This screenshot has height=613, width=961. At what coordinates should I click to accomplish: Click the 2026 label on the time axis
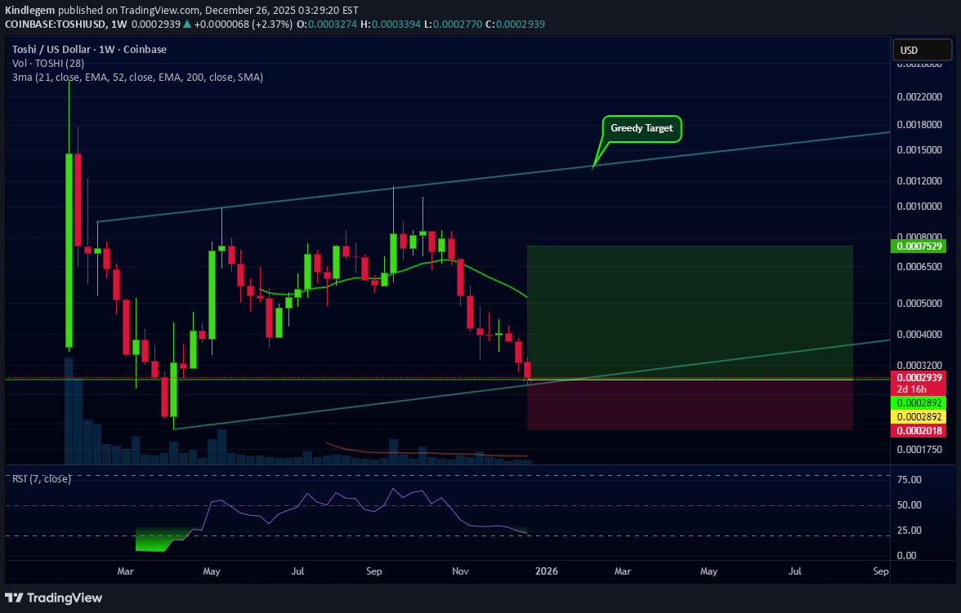547,571
